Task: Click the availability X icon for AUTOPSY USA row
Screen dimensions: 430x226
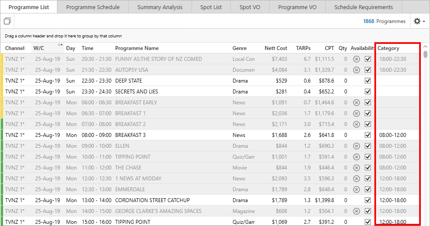Action: pos(356,70)
